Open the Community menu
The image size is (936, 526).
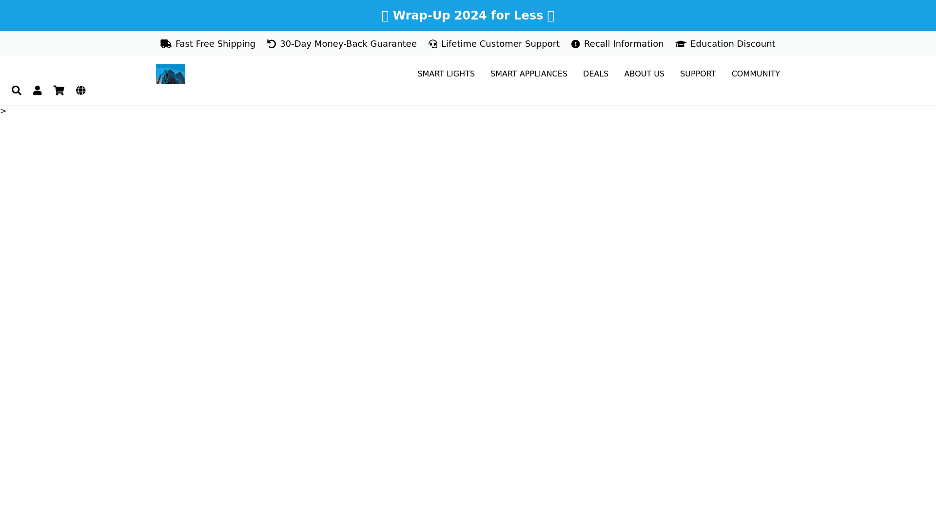click(755, 74)
